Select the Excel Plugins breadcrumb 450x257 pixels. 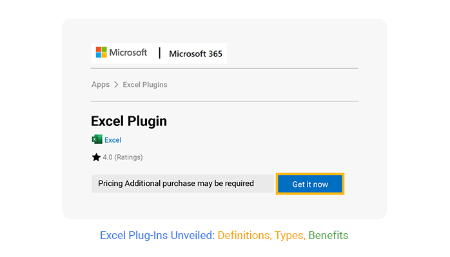pos(145,84)
